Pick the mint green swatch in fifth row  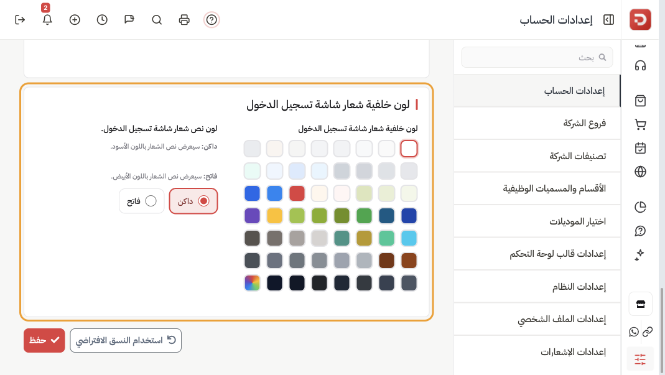coord(386,238)
